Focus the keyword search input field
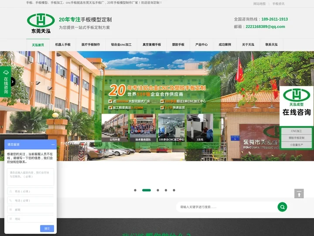 point(226,207)
